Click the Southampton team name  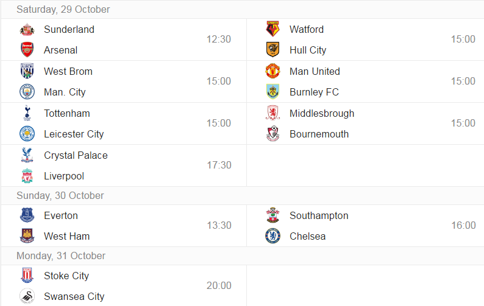[319, 216]
